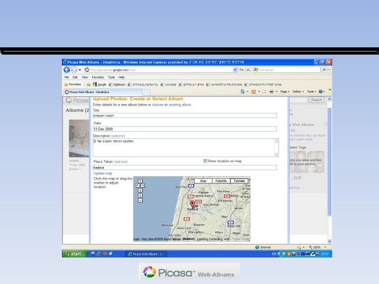The height and width of the screenshot is (284, 379).
Task: Click the browser Back arrow button
Action: point(67,70)
